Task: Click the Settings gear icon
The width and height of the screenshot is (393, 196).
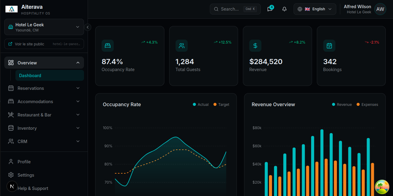Action: click(11, 175)
